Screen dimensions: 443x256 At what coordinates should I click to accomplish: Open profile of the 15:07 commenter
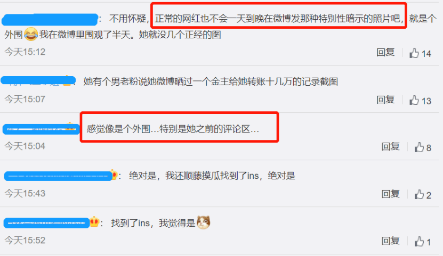pyautogui.click(x=38, y=80)
